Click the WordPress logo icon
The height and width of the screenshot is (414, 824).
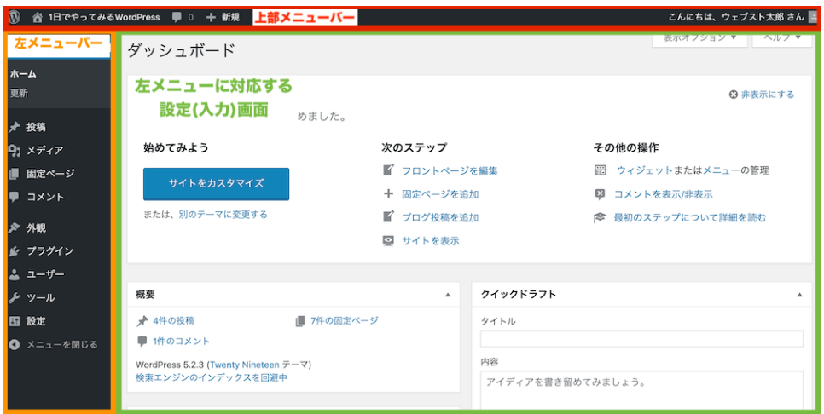[x=15, y=17]
